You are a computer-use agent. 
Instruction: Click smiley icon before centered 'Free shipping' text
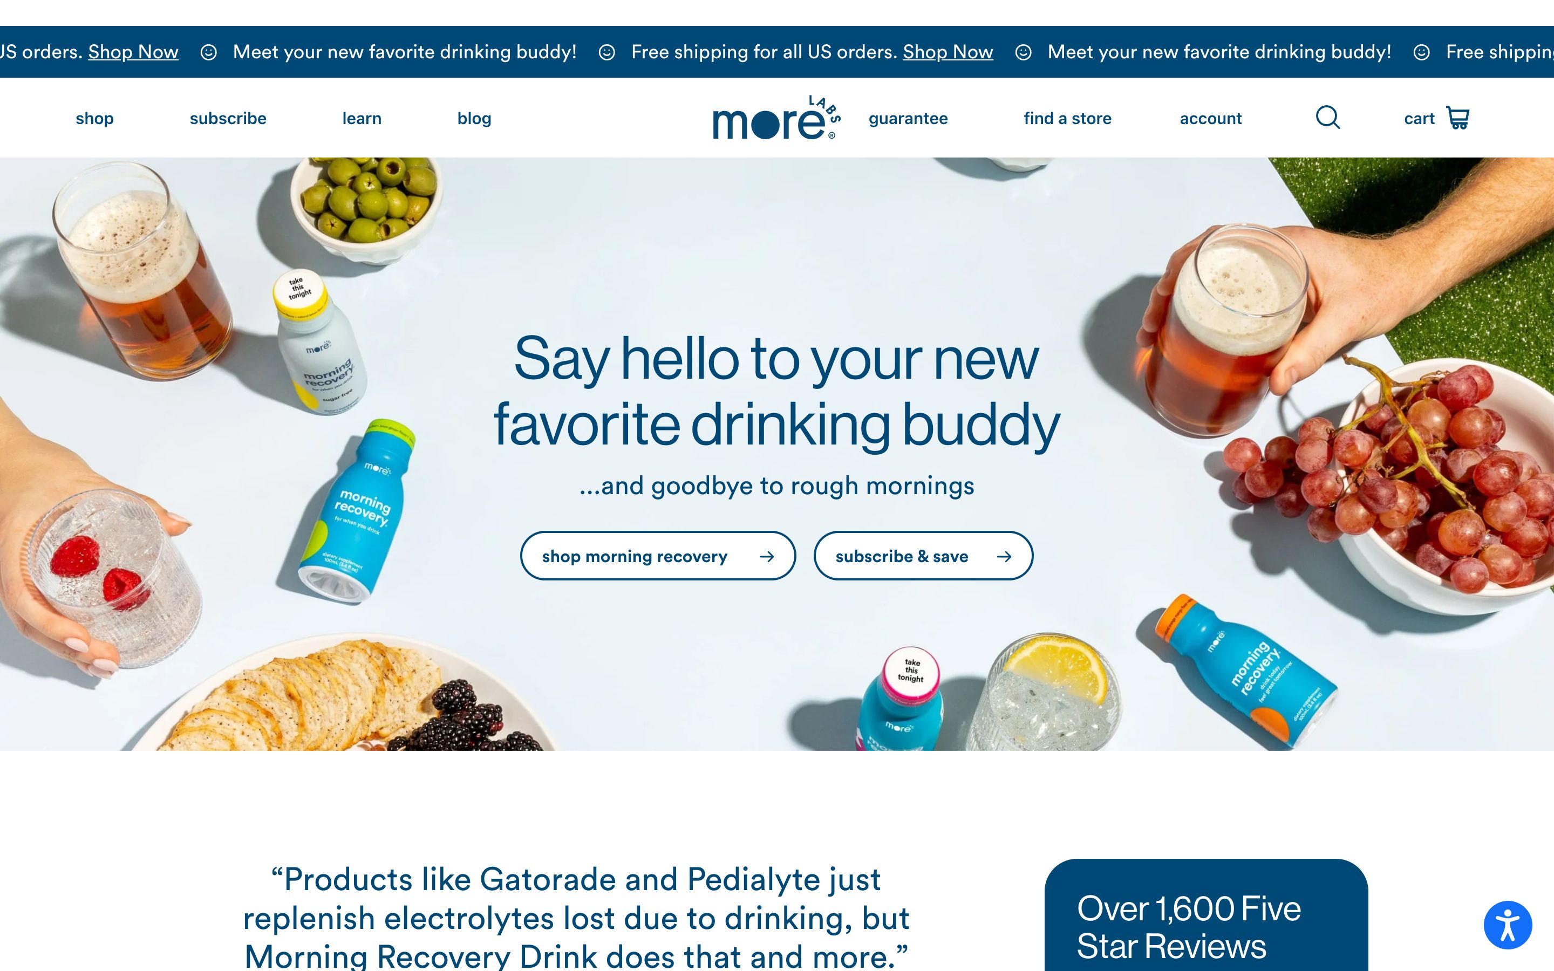coord(607,52)
